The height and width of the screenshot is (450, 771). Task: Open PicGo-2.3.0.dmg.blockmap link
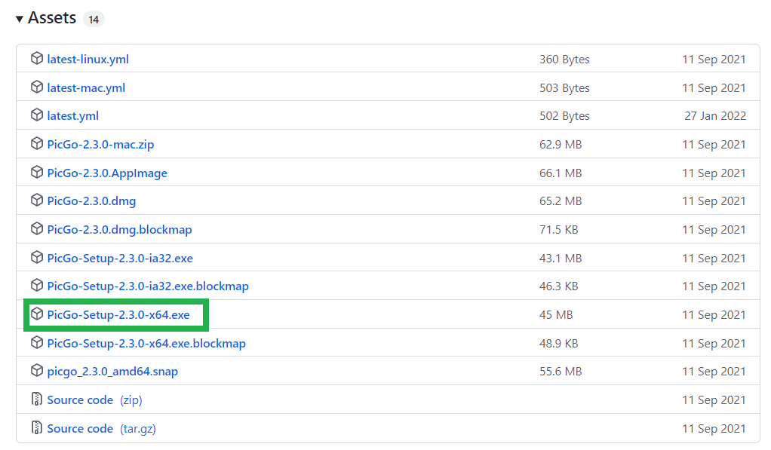coord(119,229)
